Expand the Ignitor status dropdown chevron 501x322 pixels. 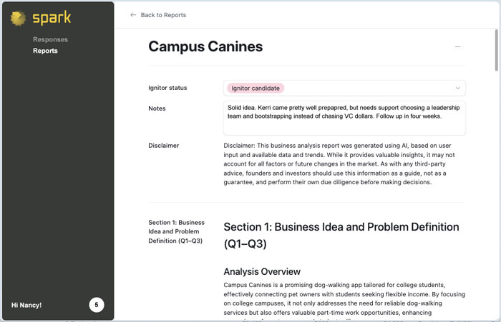(457, 89)
